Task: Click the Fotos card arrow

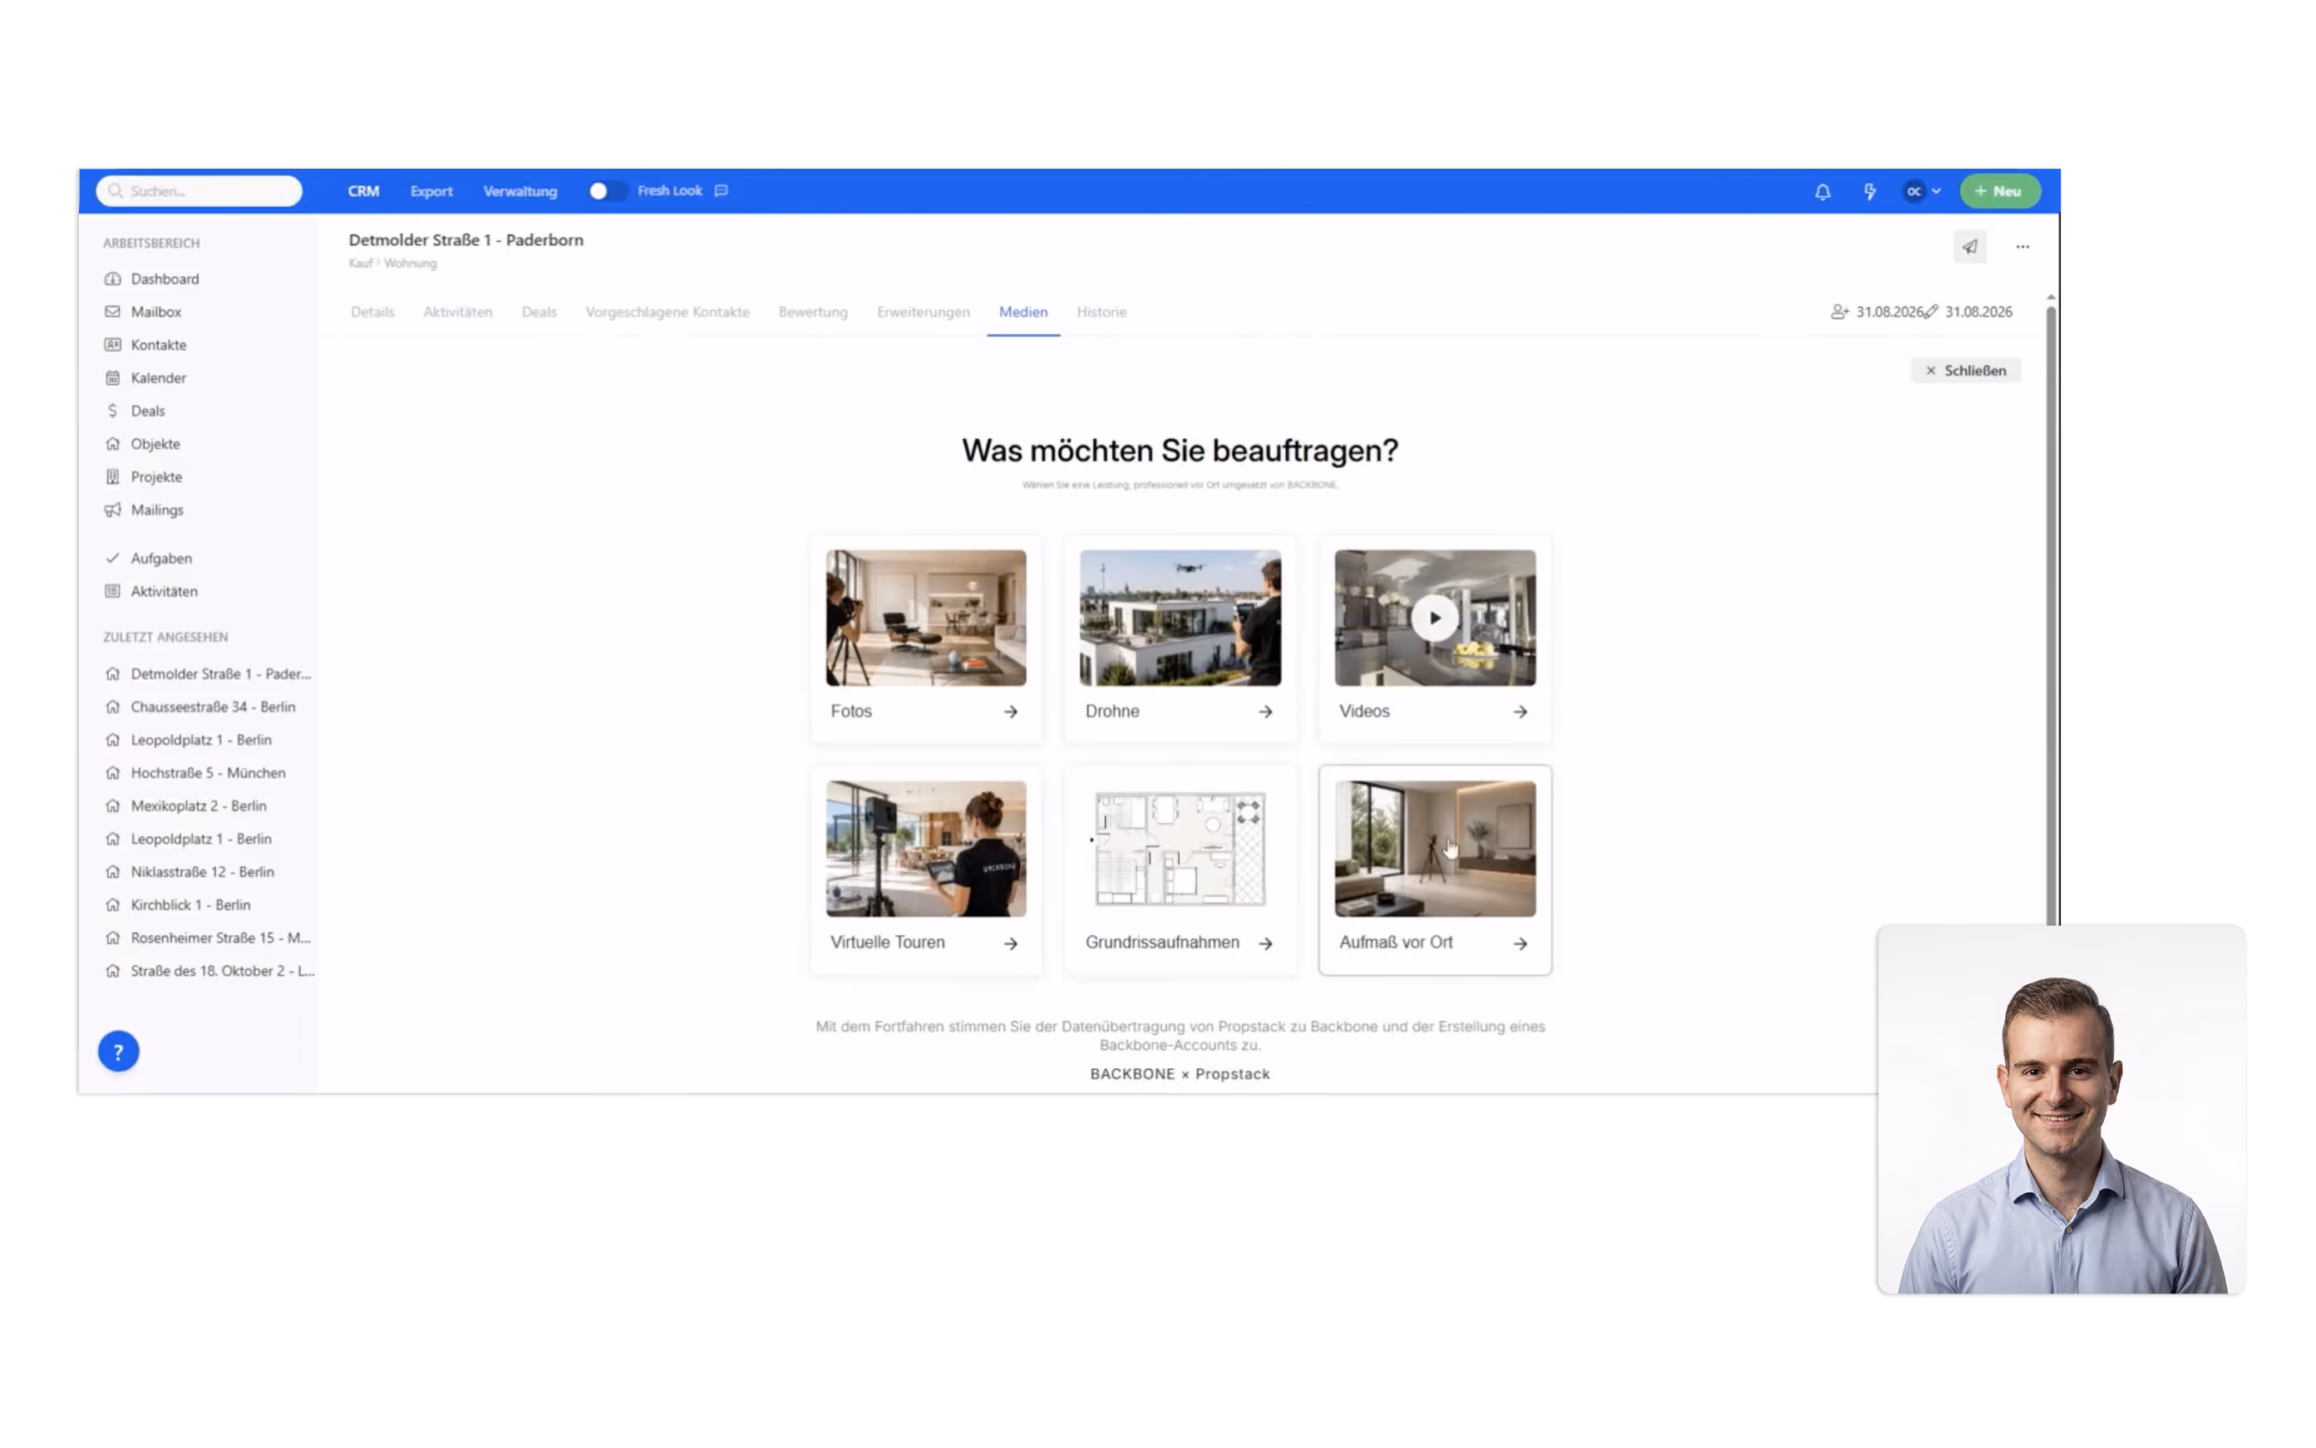Action: [x=1011, y=712]
